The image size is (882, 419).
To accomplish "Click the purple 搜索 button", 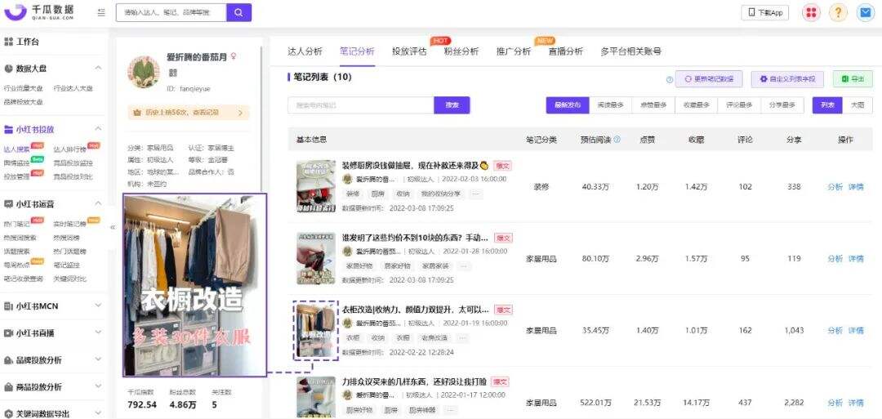I will pyautogui.click(x=452, y=105).
